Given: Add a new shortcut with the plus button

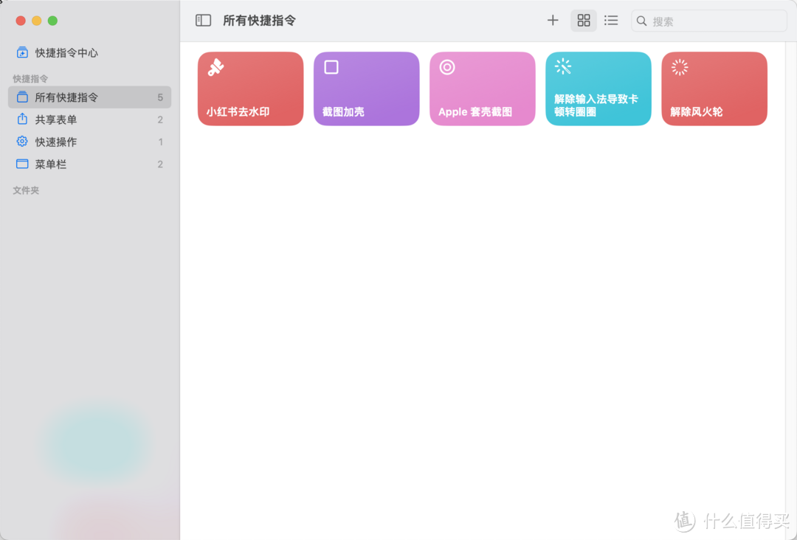Looking at the screenshot, I should (553, 21).
